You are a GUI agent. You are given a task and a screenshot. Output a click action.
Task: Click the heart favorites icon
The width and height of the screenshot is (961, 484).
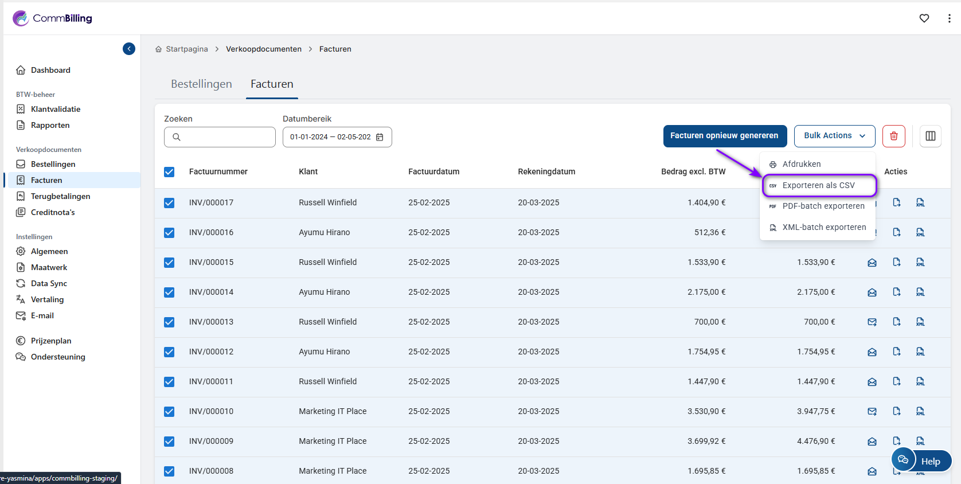[x=924, y=18]
